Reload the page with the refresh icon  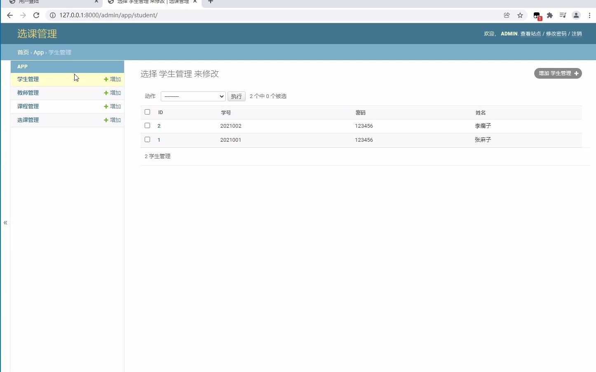coord(36,15)
